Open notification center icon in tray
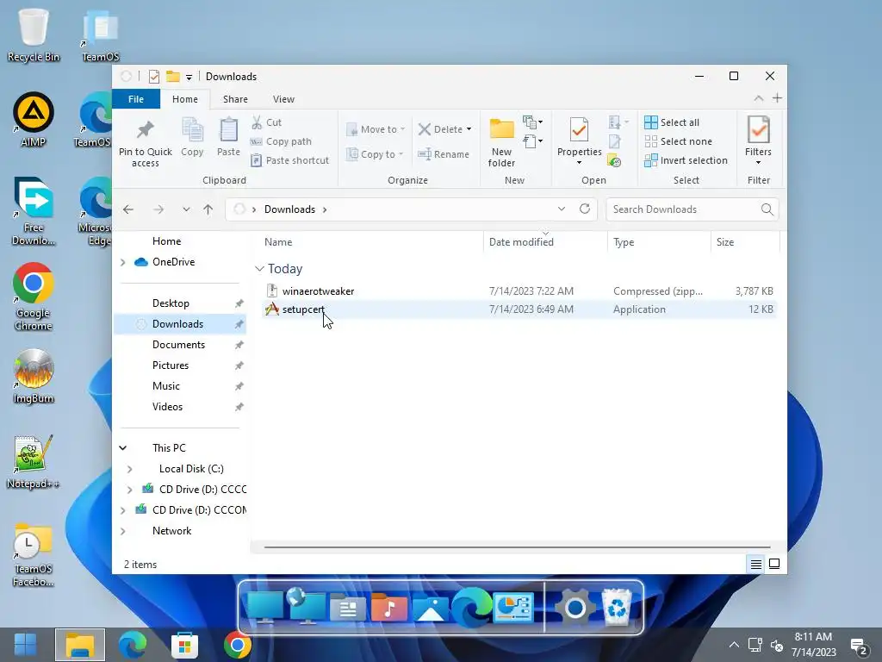 859,646
